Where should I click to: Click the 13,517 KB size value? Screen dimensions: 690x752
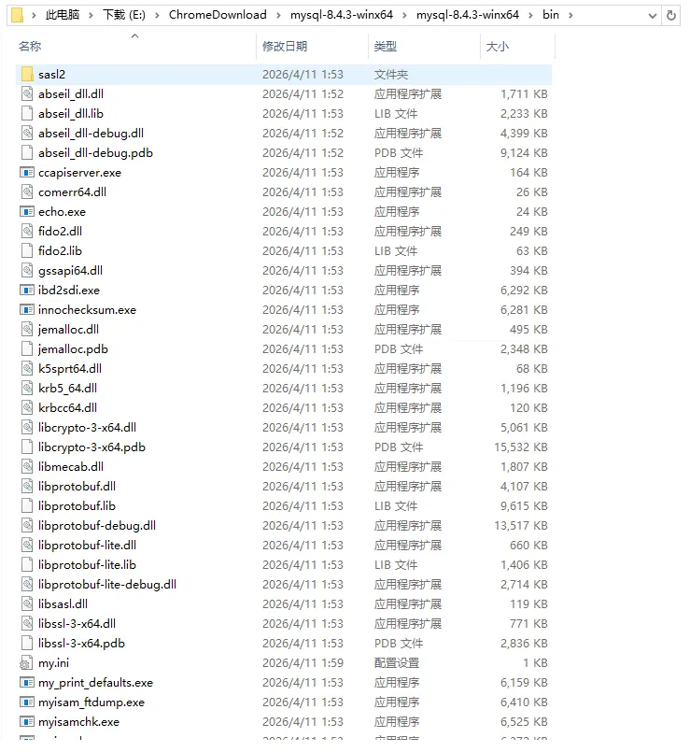(521, 526)
